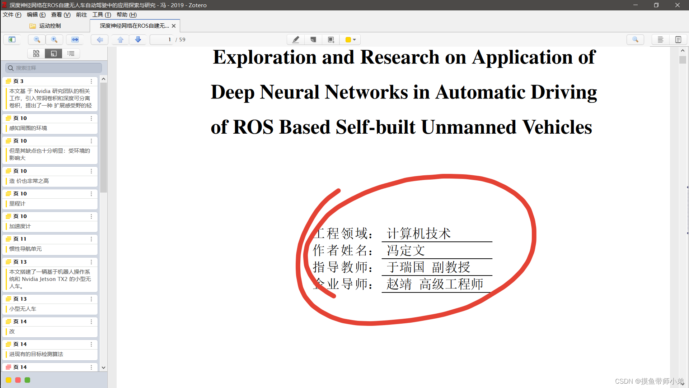689x388 pixels.
Task: Toggle the sidebar panel button
Action: pyautogui.click(x=12, y=40)
